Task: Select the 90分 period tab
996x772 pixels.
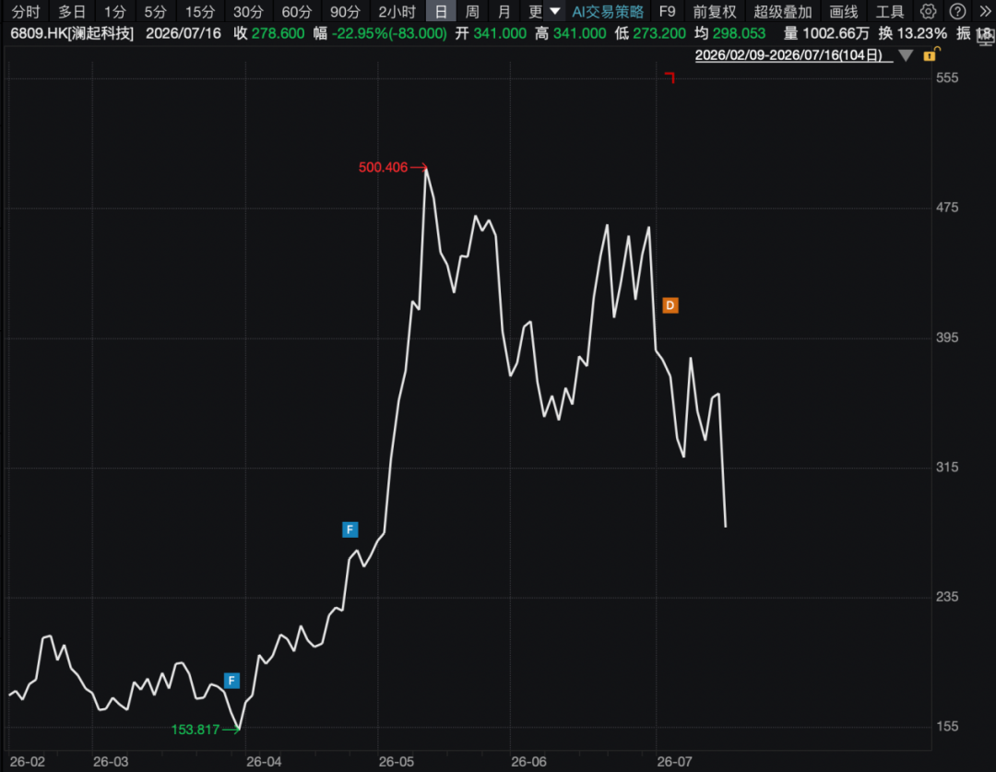Action: tap(345, 11)
